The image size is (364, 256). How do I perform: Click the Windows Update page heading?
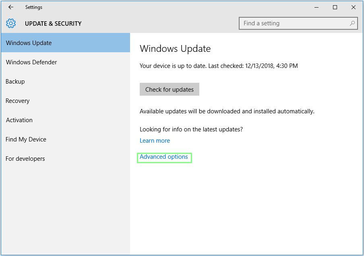coord(175,49)
